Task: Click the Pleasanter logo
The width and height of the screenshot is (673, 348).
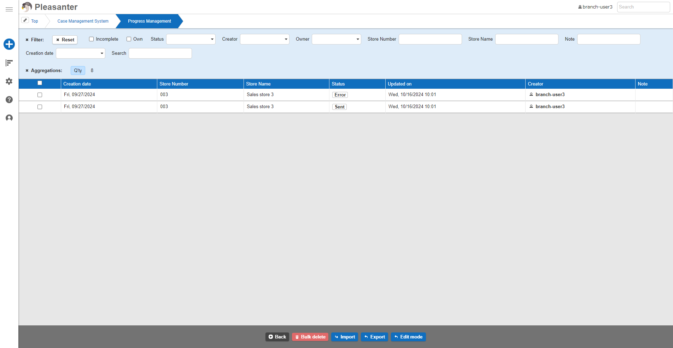Action: [x=50, y=7]
